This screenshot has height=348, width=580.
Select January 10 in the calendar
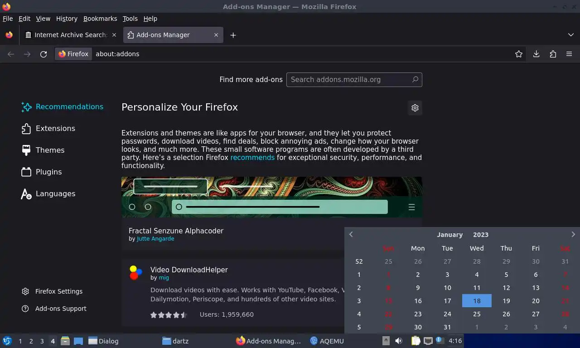[x=447, y=287]
